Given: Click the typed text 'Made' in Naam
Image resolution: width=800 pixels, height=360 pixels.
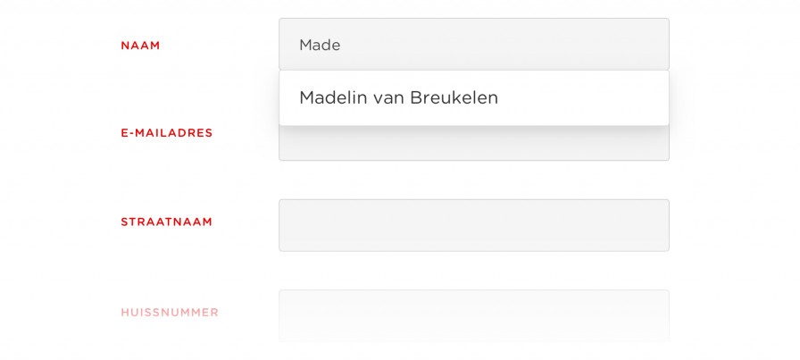Looking at the screenshot, I should pos(320,45).
